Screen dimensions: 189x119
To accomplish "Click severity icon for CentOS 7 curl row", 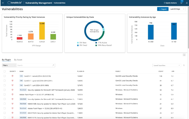I will tap(12, 85).
